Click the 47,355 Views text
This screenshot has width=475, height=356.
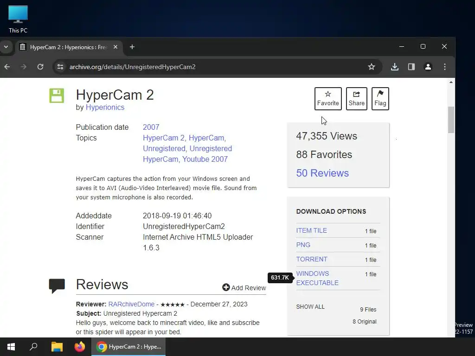(327, 136)
